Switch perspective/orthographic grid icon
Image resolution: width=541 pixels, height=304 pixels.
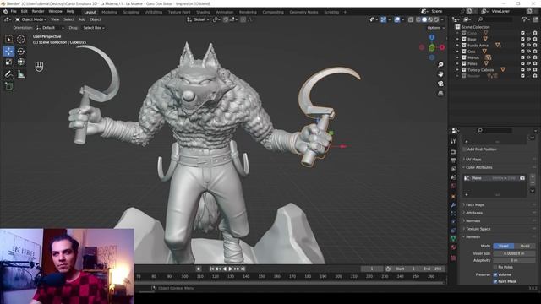point(440,94)
